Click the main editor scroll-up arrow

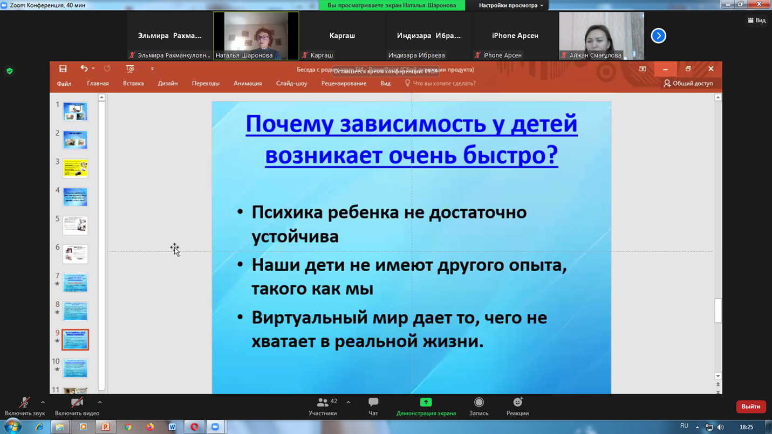coord(718,98)
